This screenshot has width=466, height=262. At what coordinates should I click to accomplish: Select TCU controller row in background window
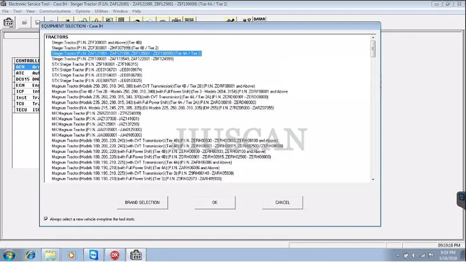pyautogui.click(x=27, y=104)
